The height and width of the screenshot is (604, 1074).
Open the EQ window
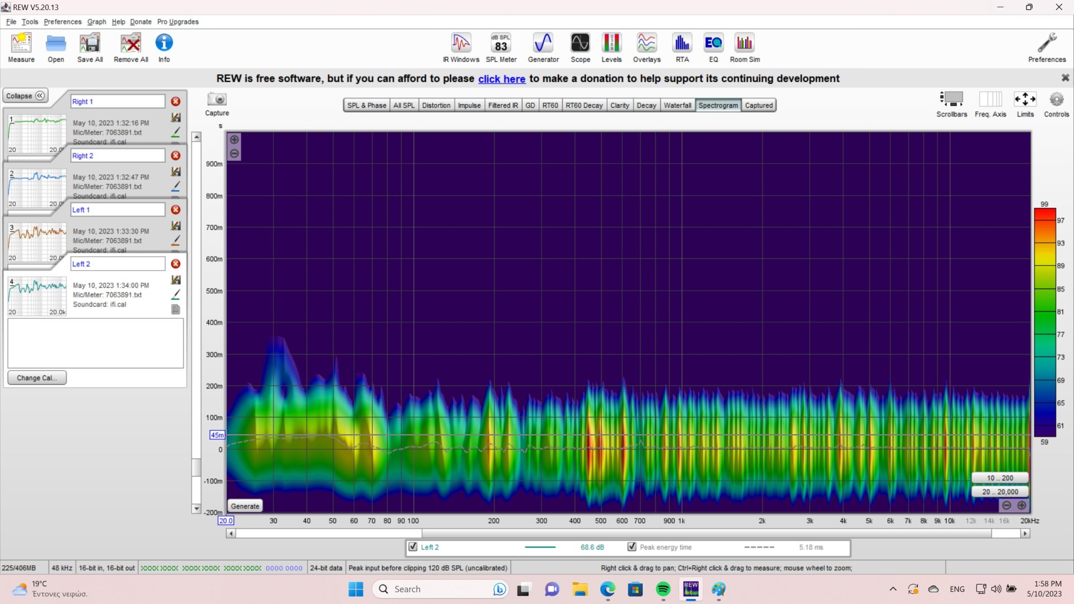tap(713, 48)
